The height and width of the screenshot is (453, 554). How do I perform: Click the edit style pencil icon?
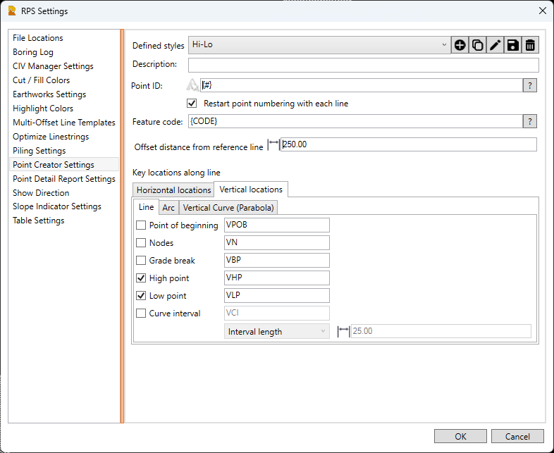coord(495,45)
